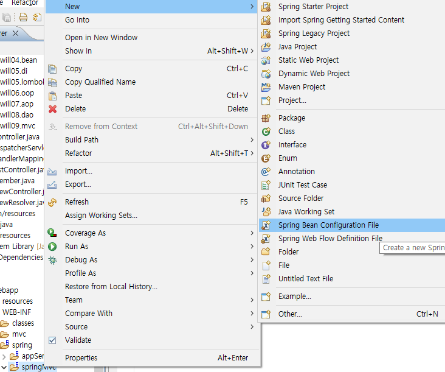Viewport: 445px width, 372px height.
Task: Select will09.mvc package in explorer
Action: 18,126
